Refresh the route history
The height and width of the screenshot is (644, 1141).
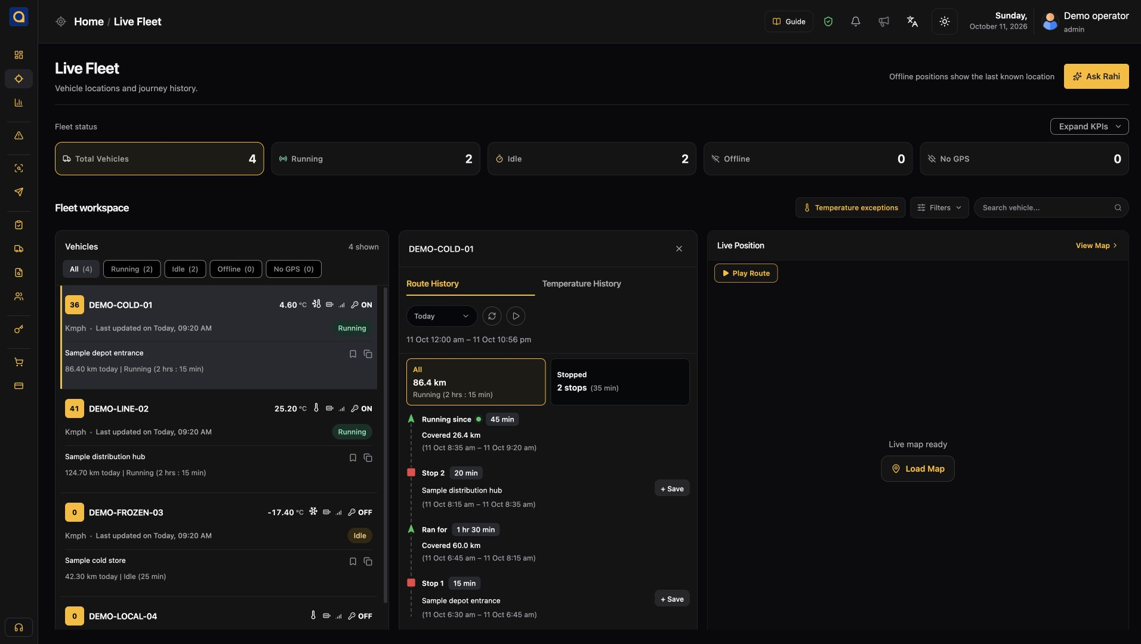pyautogui.click(x=492, y=316)
